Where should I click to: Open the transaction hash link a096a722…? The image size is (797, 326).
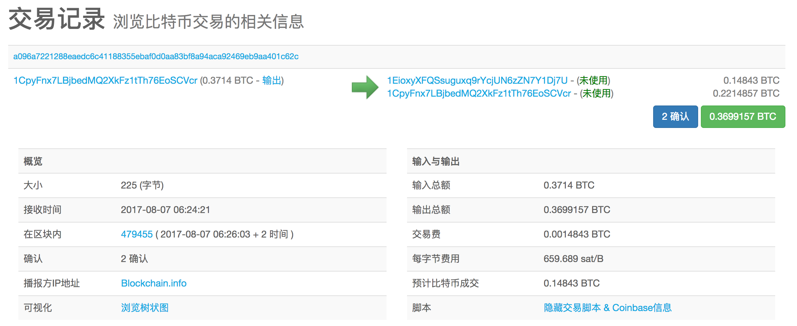(156, 56)
